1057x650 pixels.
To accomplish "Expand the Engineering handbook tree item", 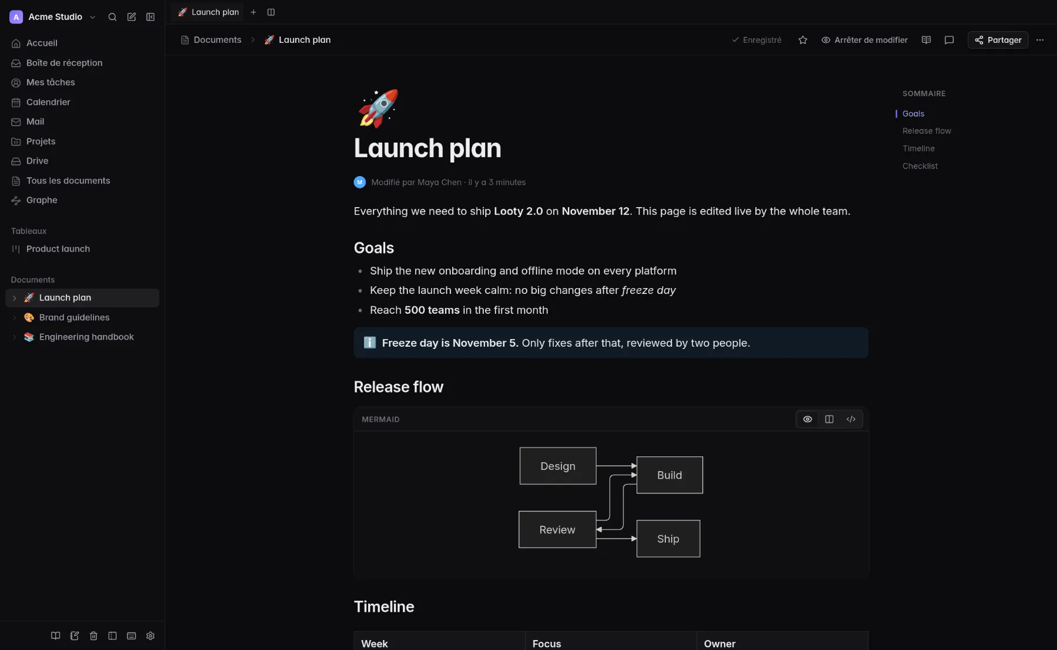I will click(x=15, y=337).
